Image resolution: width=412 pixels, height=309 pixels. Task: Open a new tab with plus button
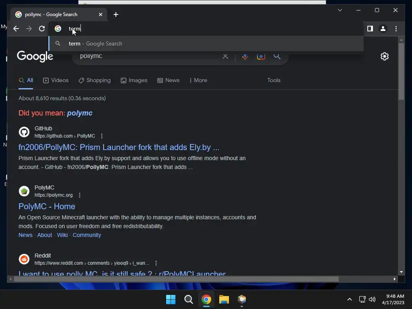pos(116,14)
